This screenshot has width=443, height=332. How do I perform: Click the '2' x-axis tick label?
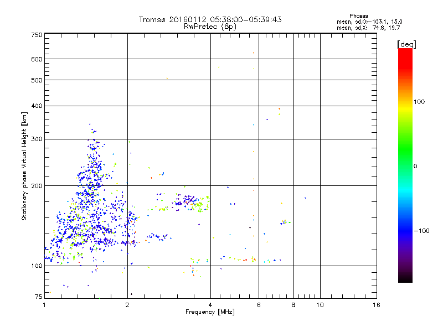click(127, 305)
